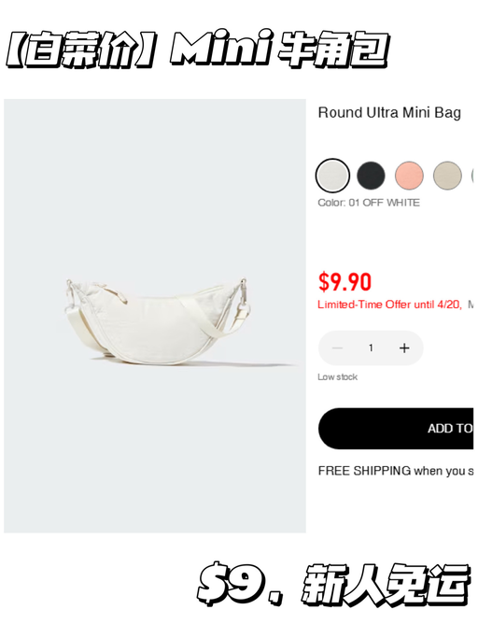Increase quantity with the plus icon

(404, 347)
